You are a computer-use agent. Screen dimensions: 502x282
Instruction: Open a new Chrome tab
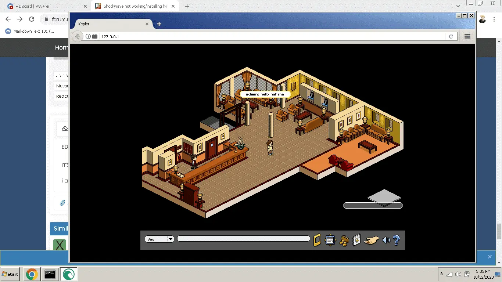point(187,6)
